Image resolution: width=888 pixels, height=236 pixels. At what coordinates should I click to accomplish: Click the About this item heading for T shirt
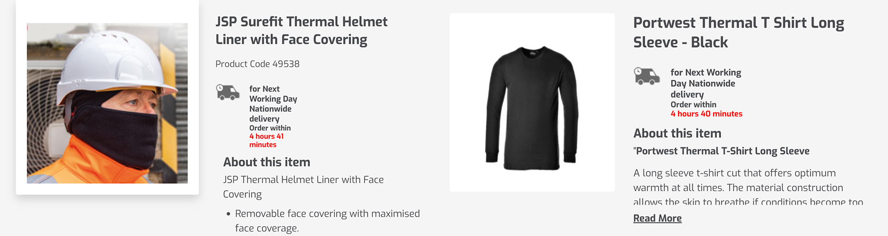click(677, 133)
